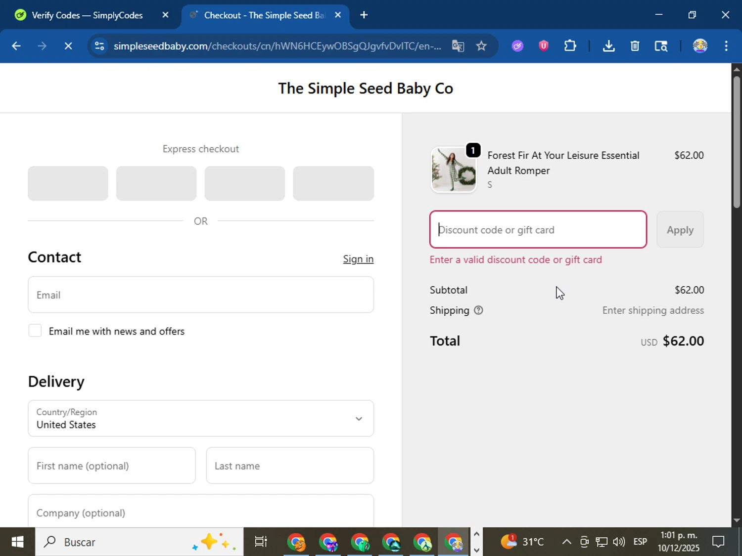This screenshot has width=742, height=556.
Task: Open the second Chrome taskbar icon
Action: click(x=328, y=542)
